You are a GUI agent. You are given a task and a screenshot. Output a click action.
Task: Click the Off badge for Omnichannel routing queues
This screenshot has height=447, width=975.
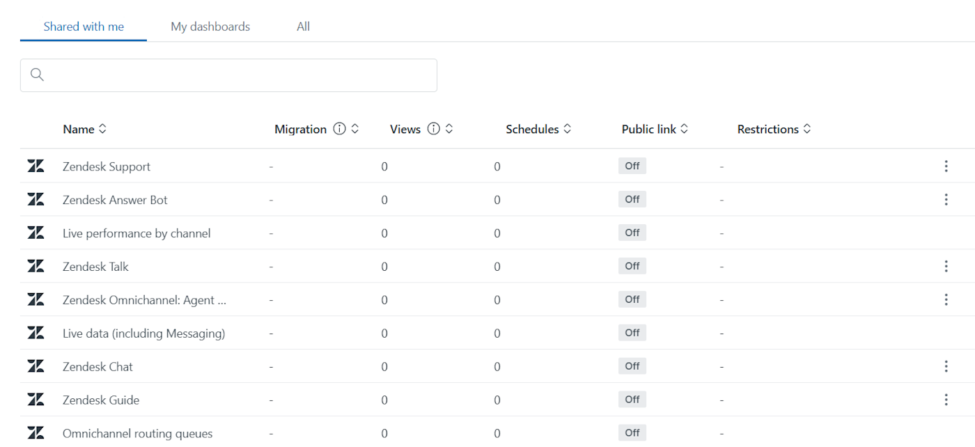[632, 433]
